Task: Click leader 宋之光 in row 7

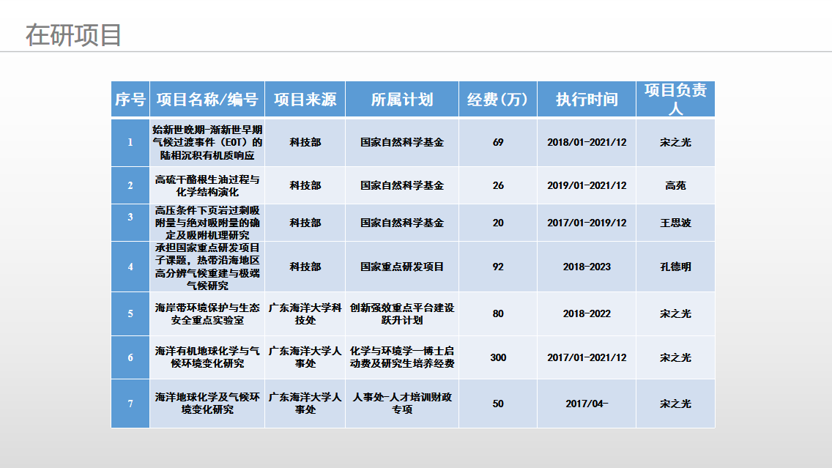Action: point(675,404)
